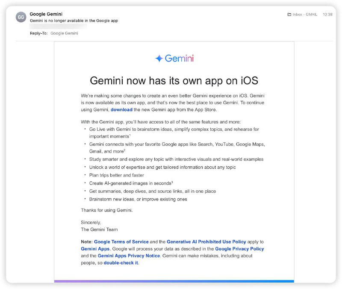The width and height of the screenshot is (342, 289).
Task: Click the 10:38 timestamp
Action: 327,15
